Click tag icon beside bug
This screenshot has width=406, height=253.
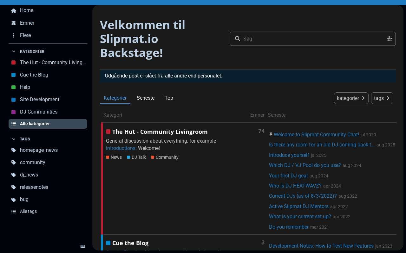14,200
